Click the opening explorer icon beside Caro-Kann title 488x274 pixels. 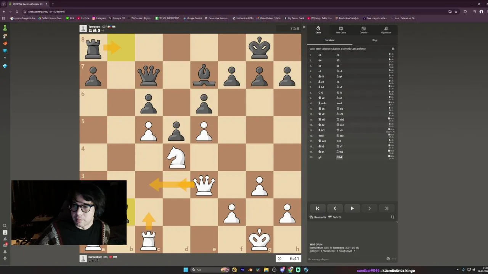[393, 49]
